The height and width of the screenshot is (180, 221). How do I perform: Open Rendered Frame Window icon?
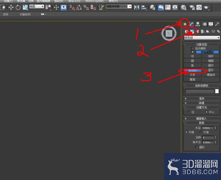coord(199,7)
